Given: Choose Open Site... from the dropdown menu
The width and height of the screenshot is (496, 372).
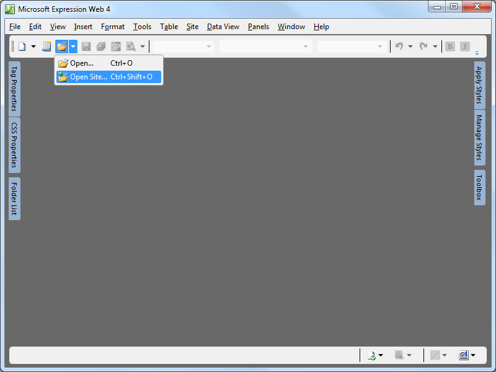Looking at the screenshot, I should (x=109, y=77).
